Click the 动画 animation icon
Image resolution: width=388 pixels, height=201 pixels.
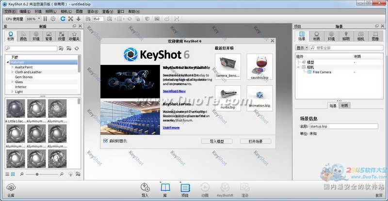coord(205,190)
